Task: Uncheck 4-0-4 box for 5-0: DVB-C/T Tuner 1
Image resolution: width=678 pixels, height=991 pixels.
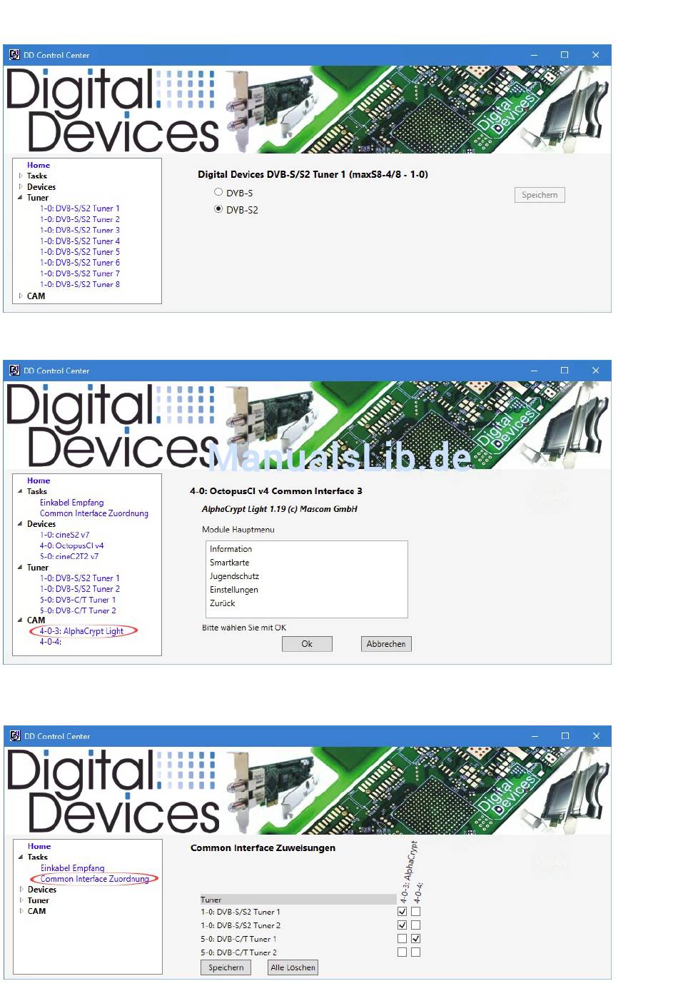Action: pos(416,939)
